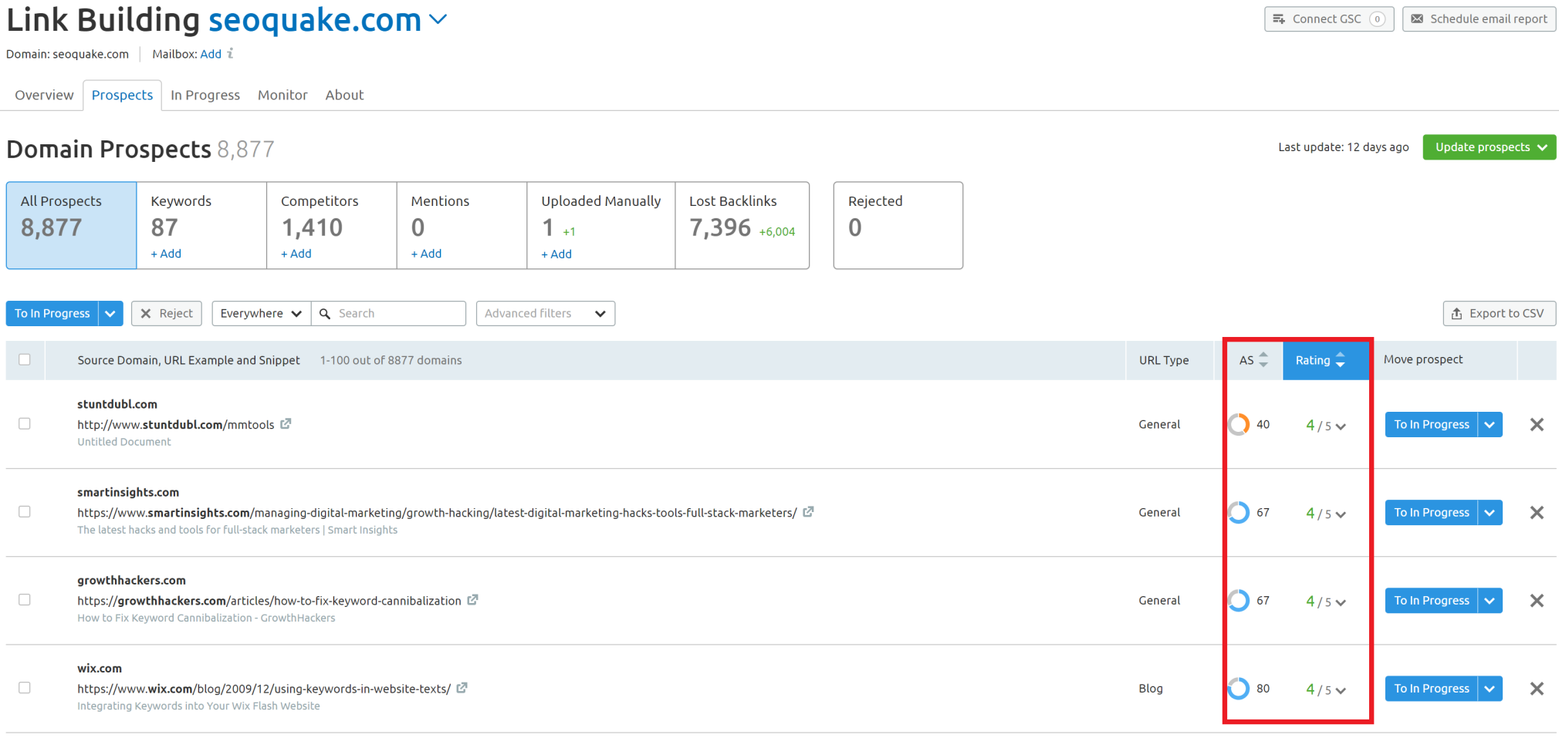Sort by AS column arrows
Screen dimensions: 1559x738
pos(1263,359)
